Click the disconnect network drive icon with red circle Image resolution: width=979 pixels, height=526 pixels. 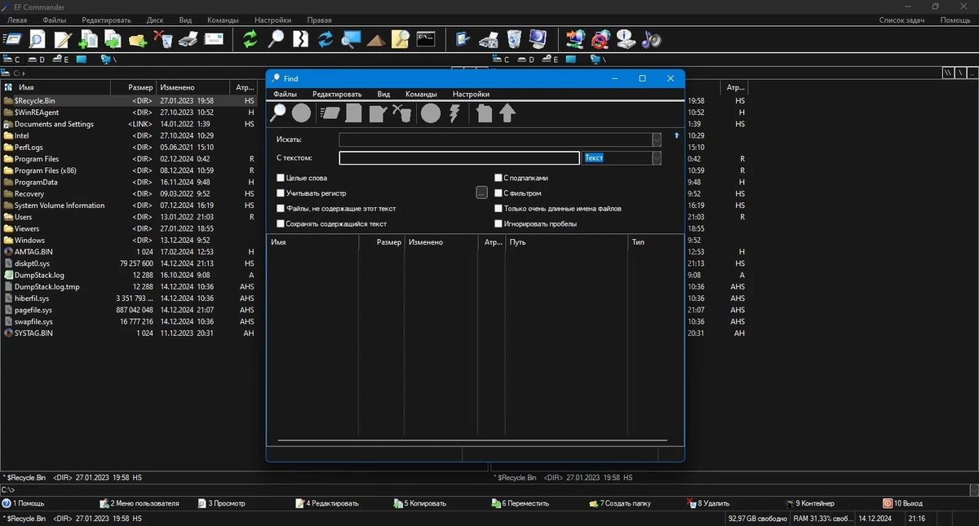pos(601,38)
